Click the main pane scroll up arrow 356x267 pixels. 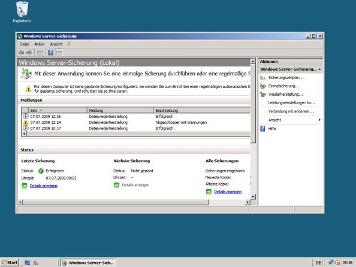[253, 61]
